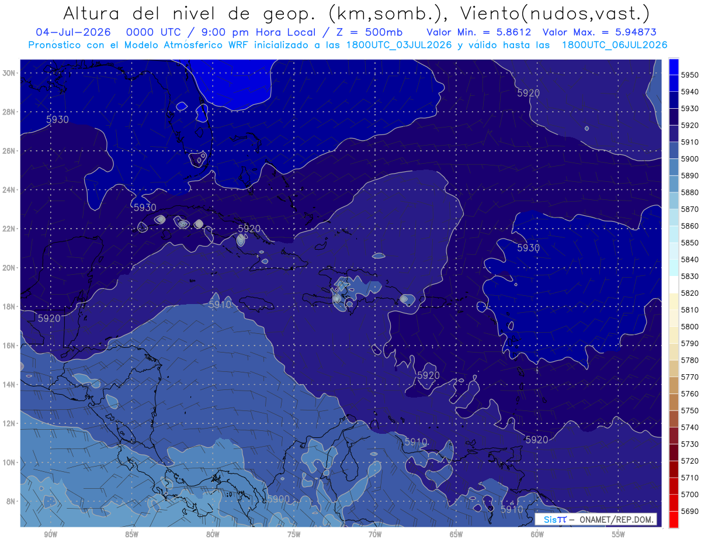
Task: Click the 90W longitude axis label
Action: 50,534
